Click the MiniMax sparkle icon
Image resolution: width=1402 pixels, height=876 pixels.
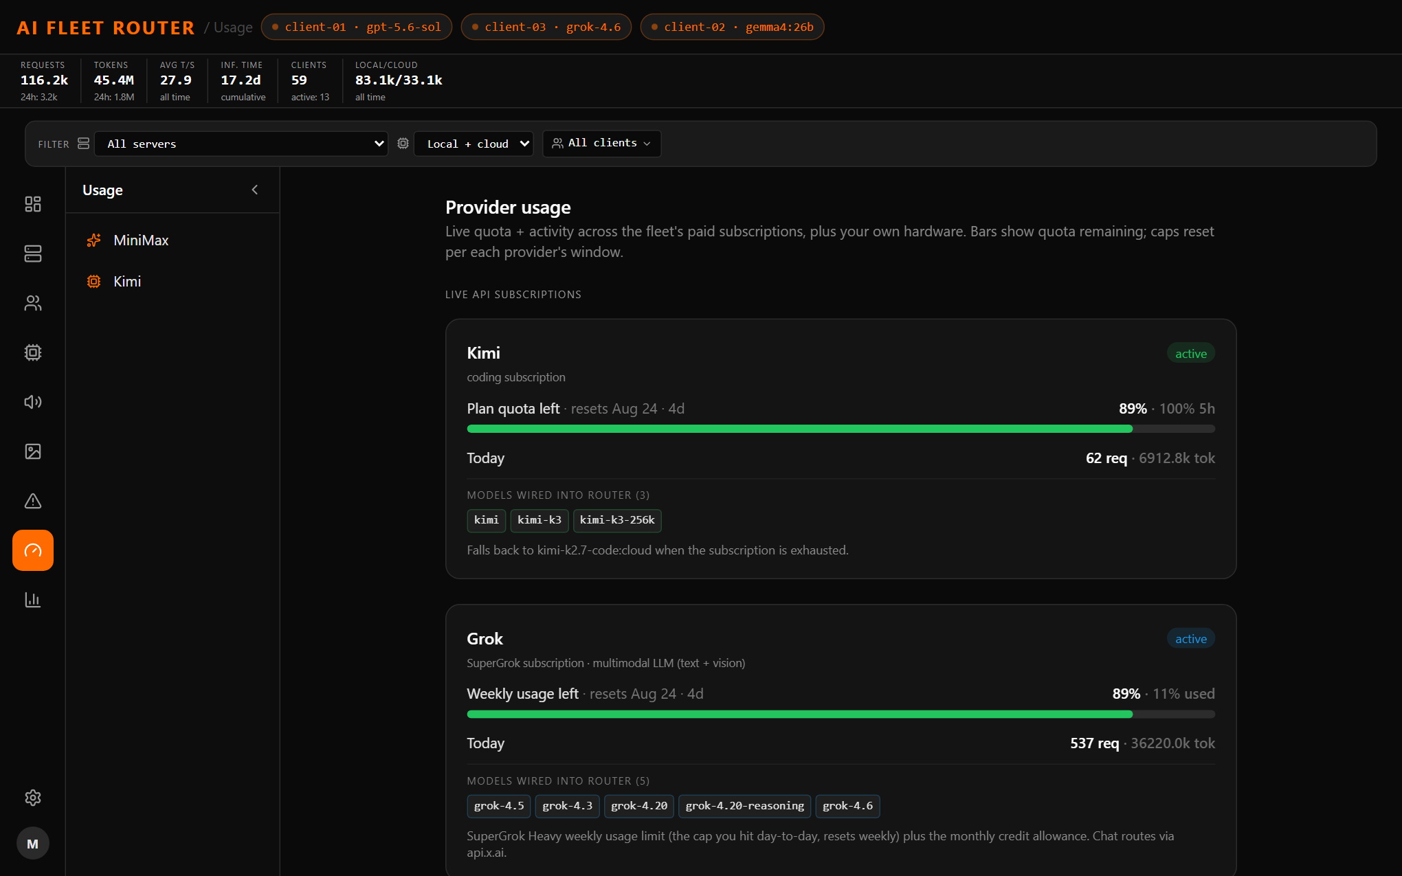coord(94,240)
